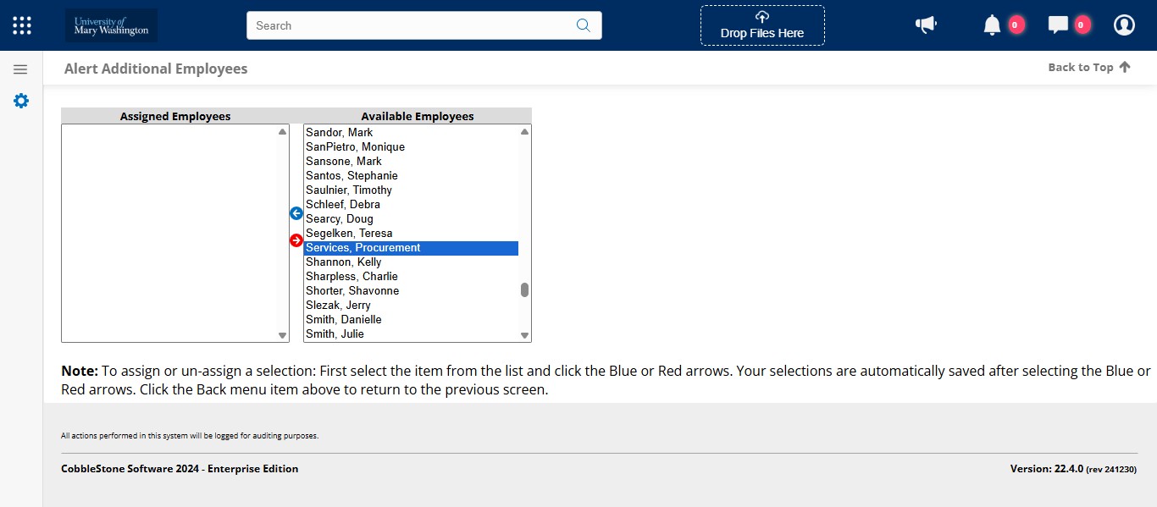Click the Drop Files Here button
The height and width of the screenshot is (507, 1157).
pos(761,25)
